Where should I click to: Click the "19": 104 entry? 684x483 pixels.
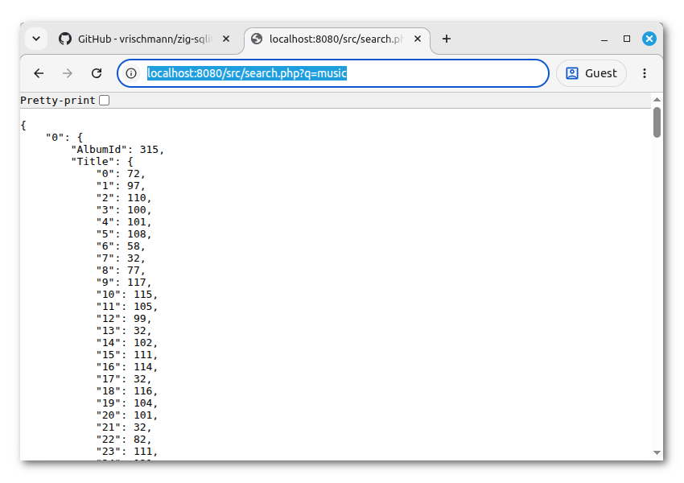[126, 403]
